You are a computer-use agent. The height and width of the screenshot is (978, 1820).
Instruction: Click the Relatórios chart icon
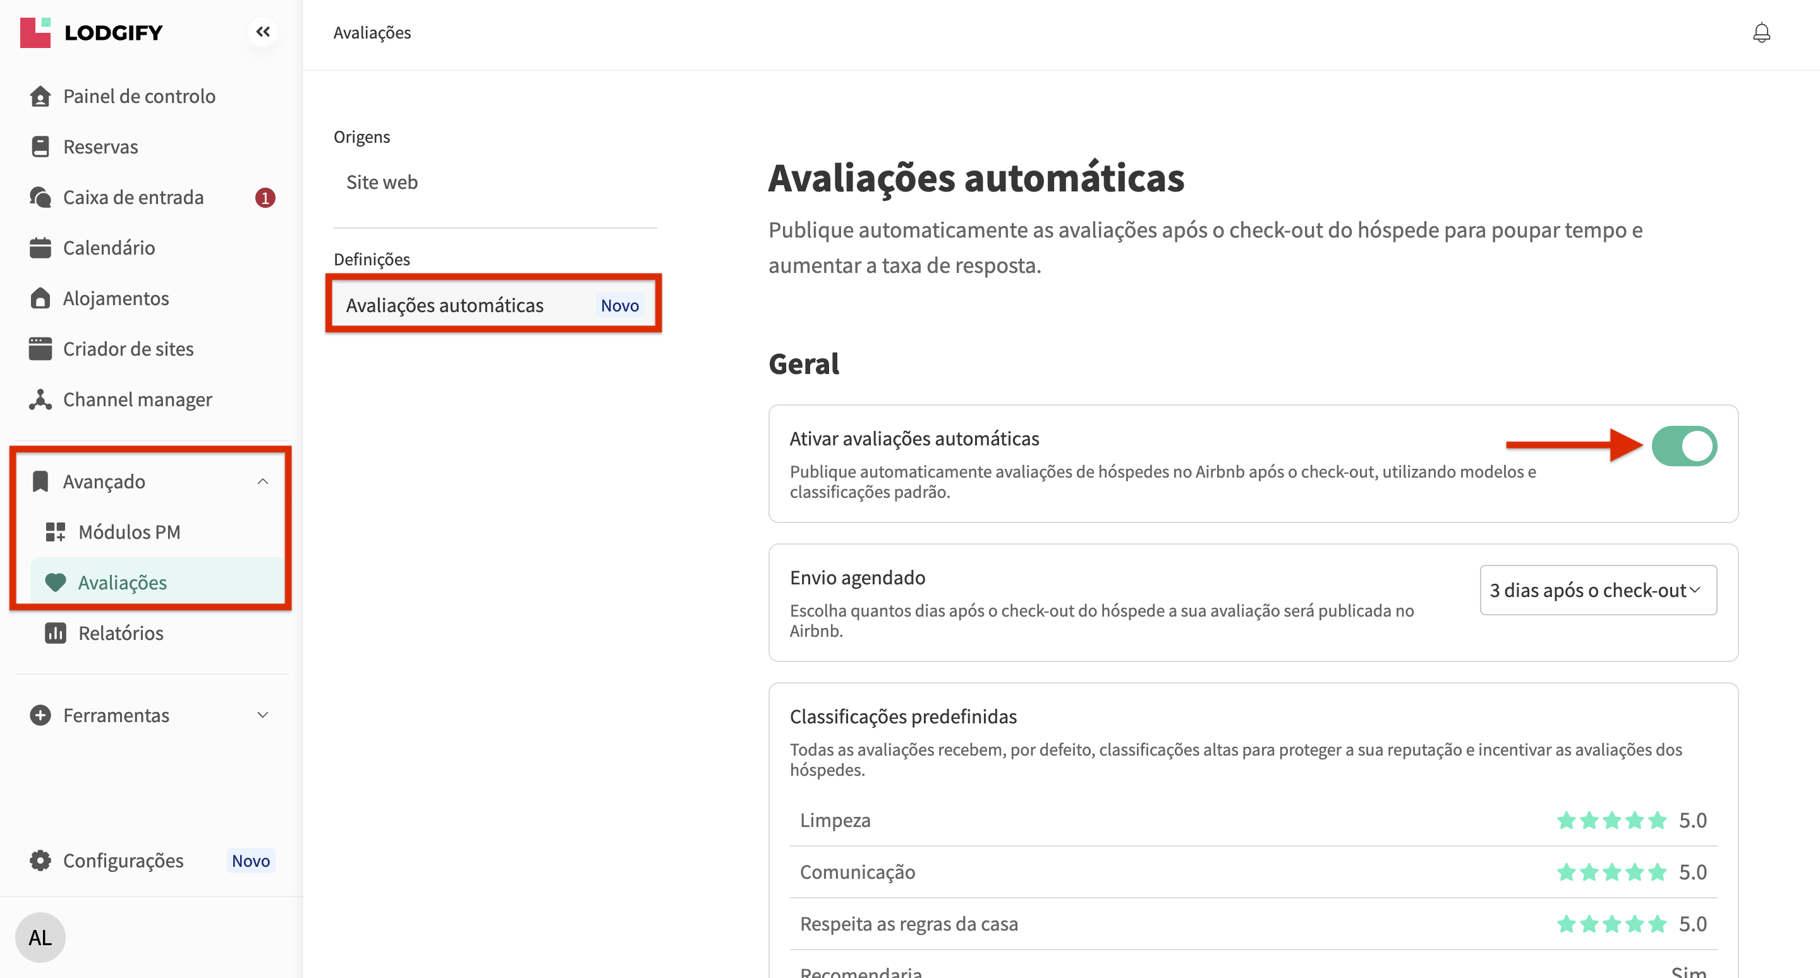point(55,632)
